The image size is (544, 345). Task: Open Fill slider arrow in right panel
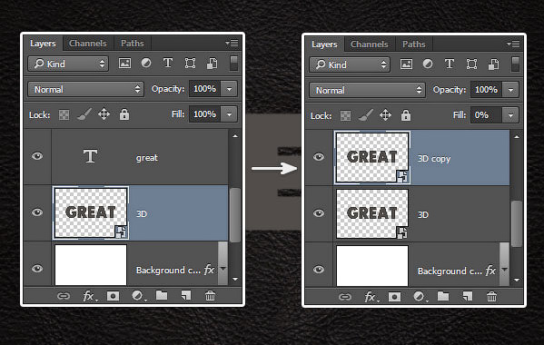tap(510, 115)
